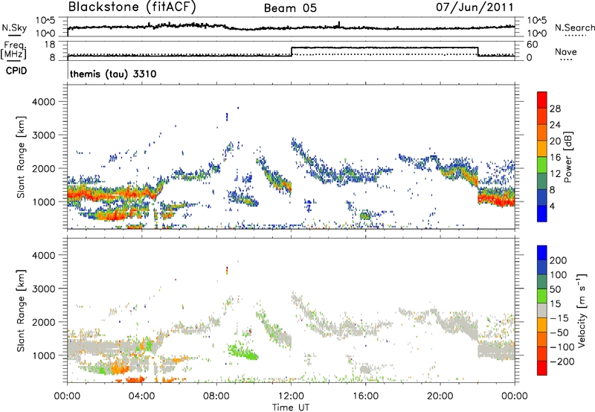Click the frequency step-up line at 12:00
The height and width of the screenshot is (412, 595).
pyautogui.click(x=292, y=51)
